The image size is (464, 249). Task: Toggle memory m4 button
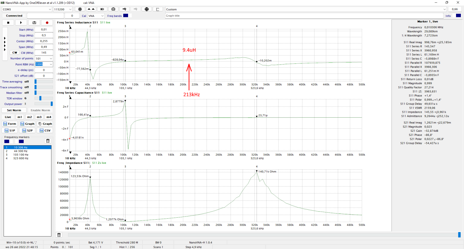pyautogui.click(x=49, y=117)
